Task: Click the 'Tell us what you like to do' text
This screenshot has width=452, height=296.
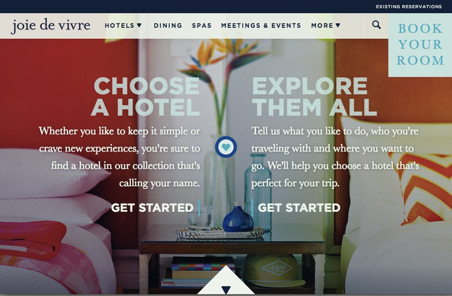Action: point(335,157)
